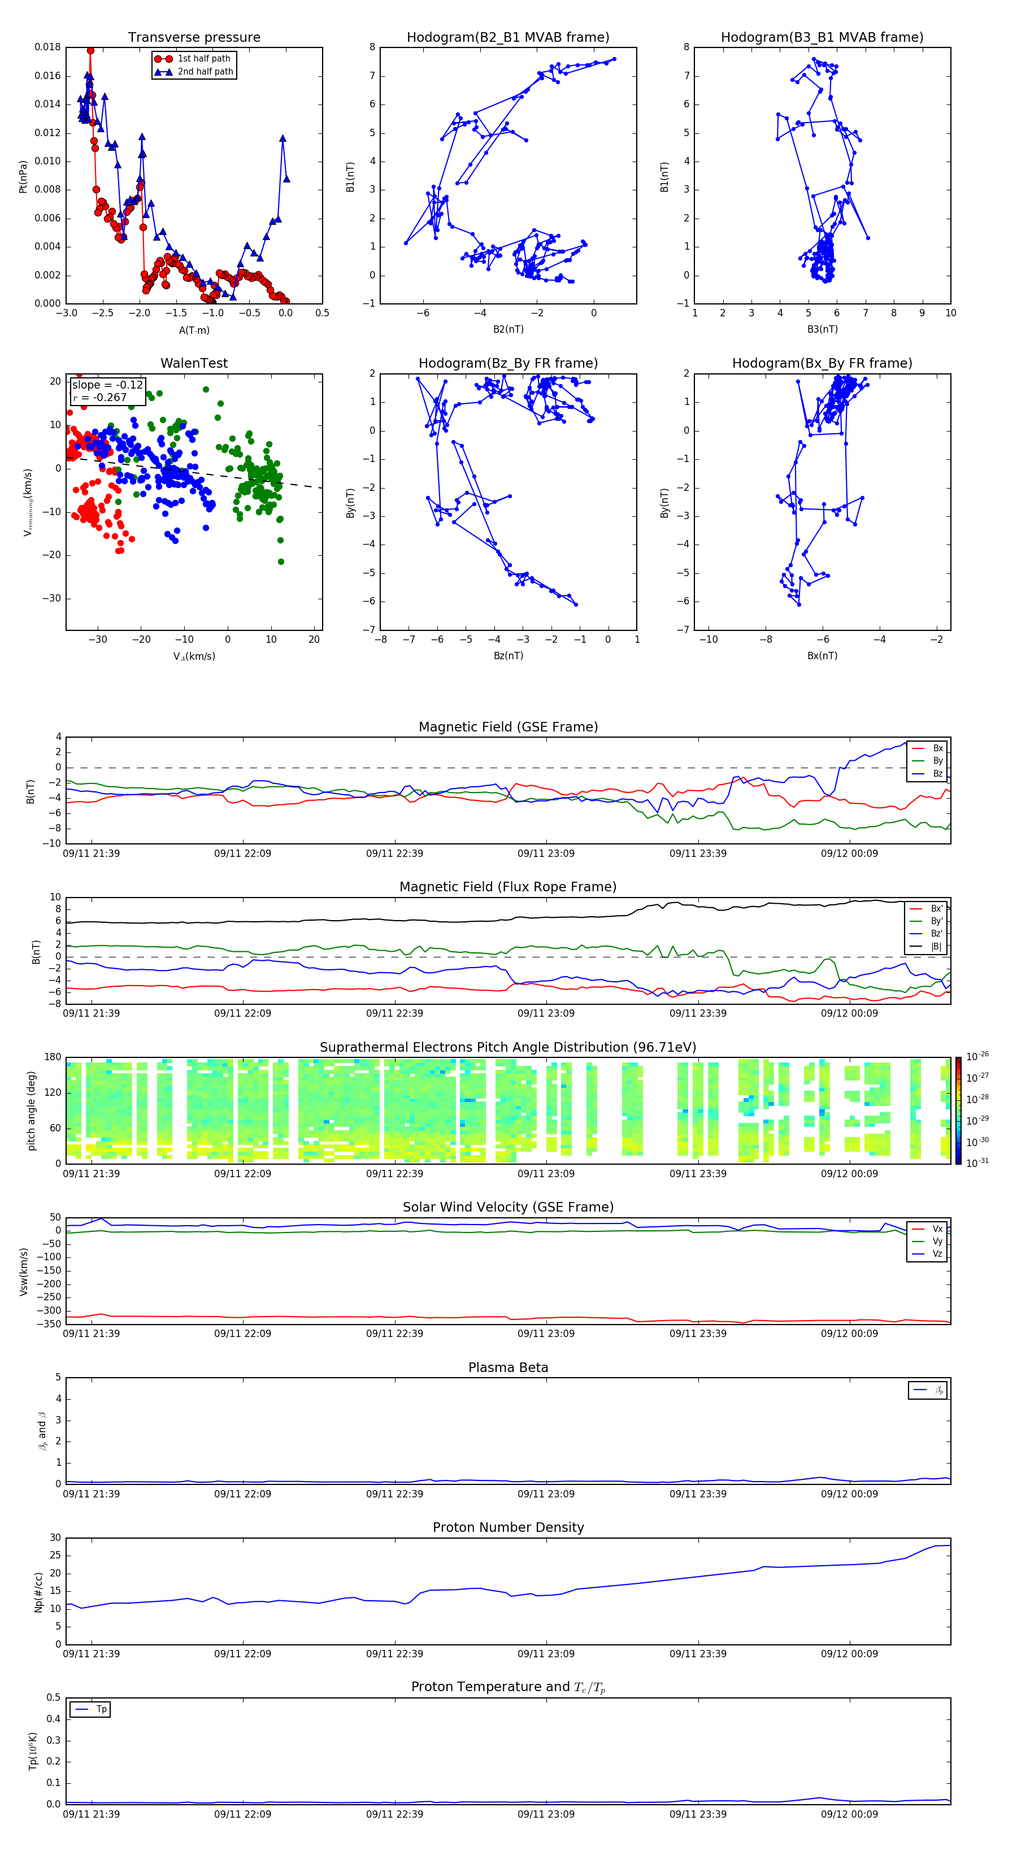Viewport: 1017px width, 1864px height.
Task: Click the pitch angle spectrogram color bar
Action: (958, 1110)
